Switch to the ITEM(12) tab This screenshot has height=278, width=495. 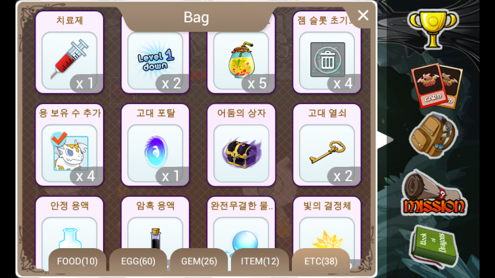point(260,261)
